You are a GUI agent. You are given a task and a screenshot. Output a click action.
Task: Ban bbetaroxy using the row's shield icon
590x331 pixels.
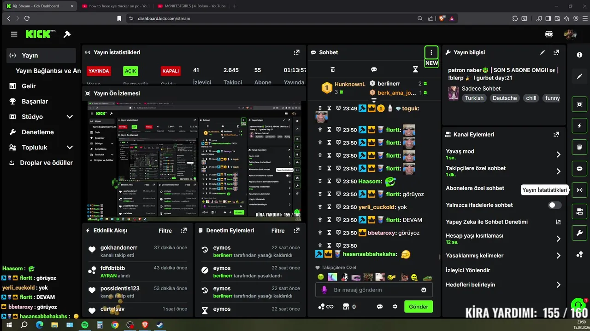click(338, 233)
